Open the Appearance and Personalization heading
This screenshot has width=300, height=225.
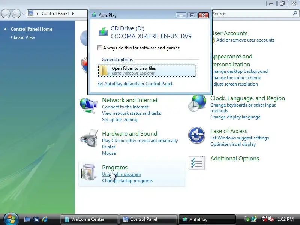(x=232, y=60)
